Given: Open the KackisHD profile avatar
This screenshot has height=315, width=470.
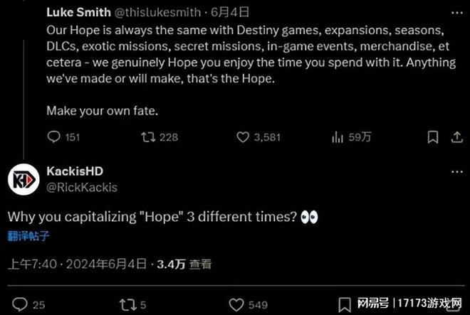Looking at the screenshot, I should [x=23, y=179].
